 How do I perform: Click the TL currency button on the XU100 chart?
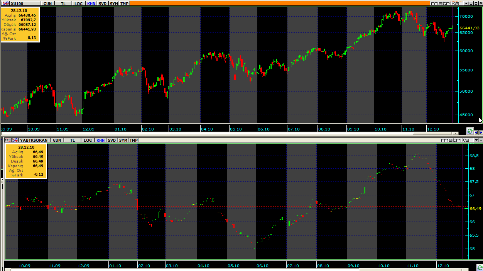(63, 3)
